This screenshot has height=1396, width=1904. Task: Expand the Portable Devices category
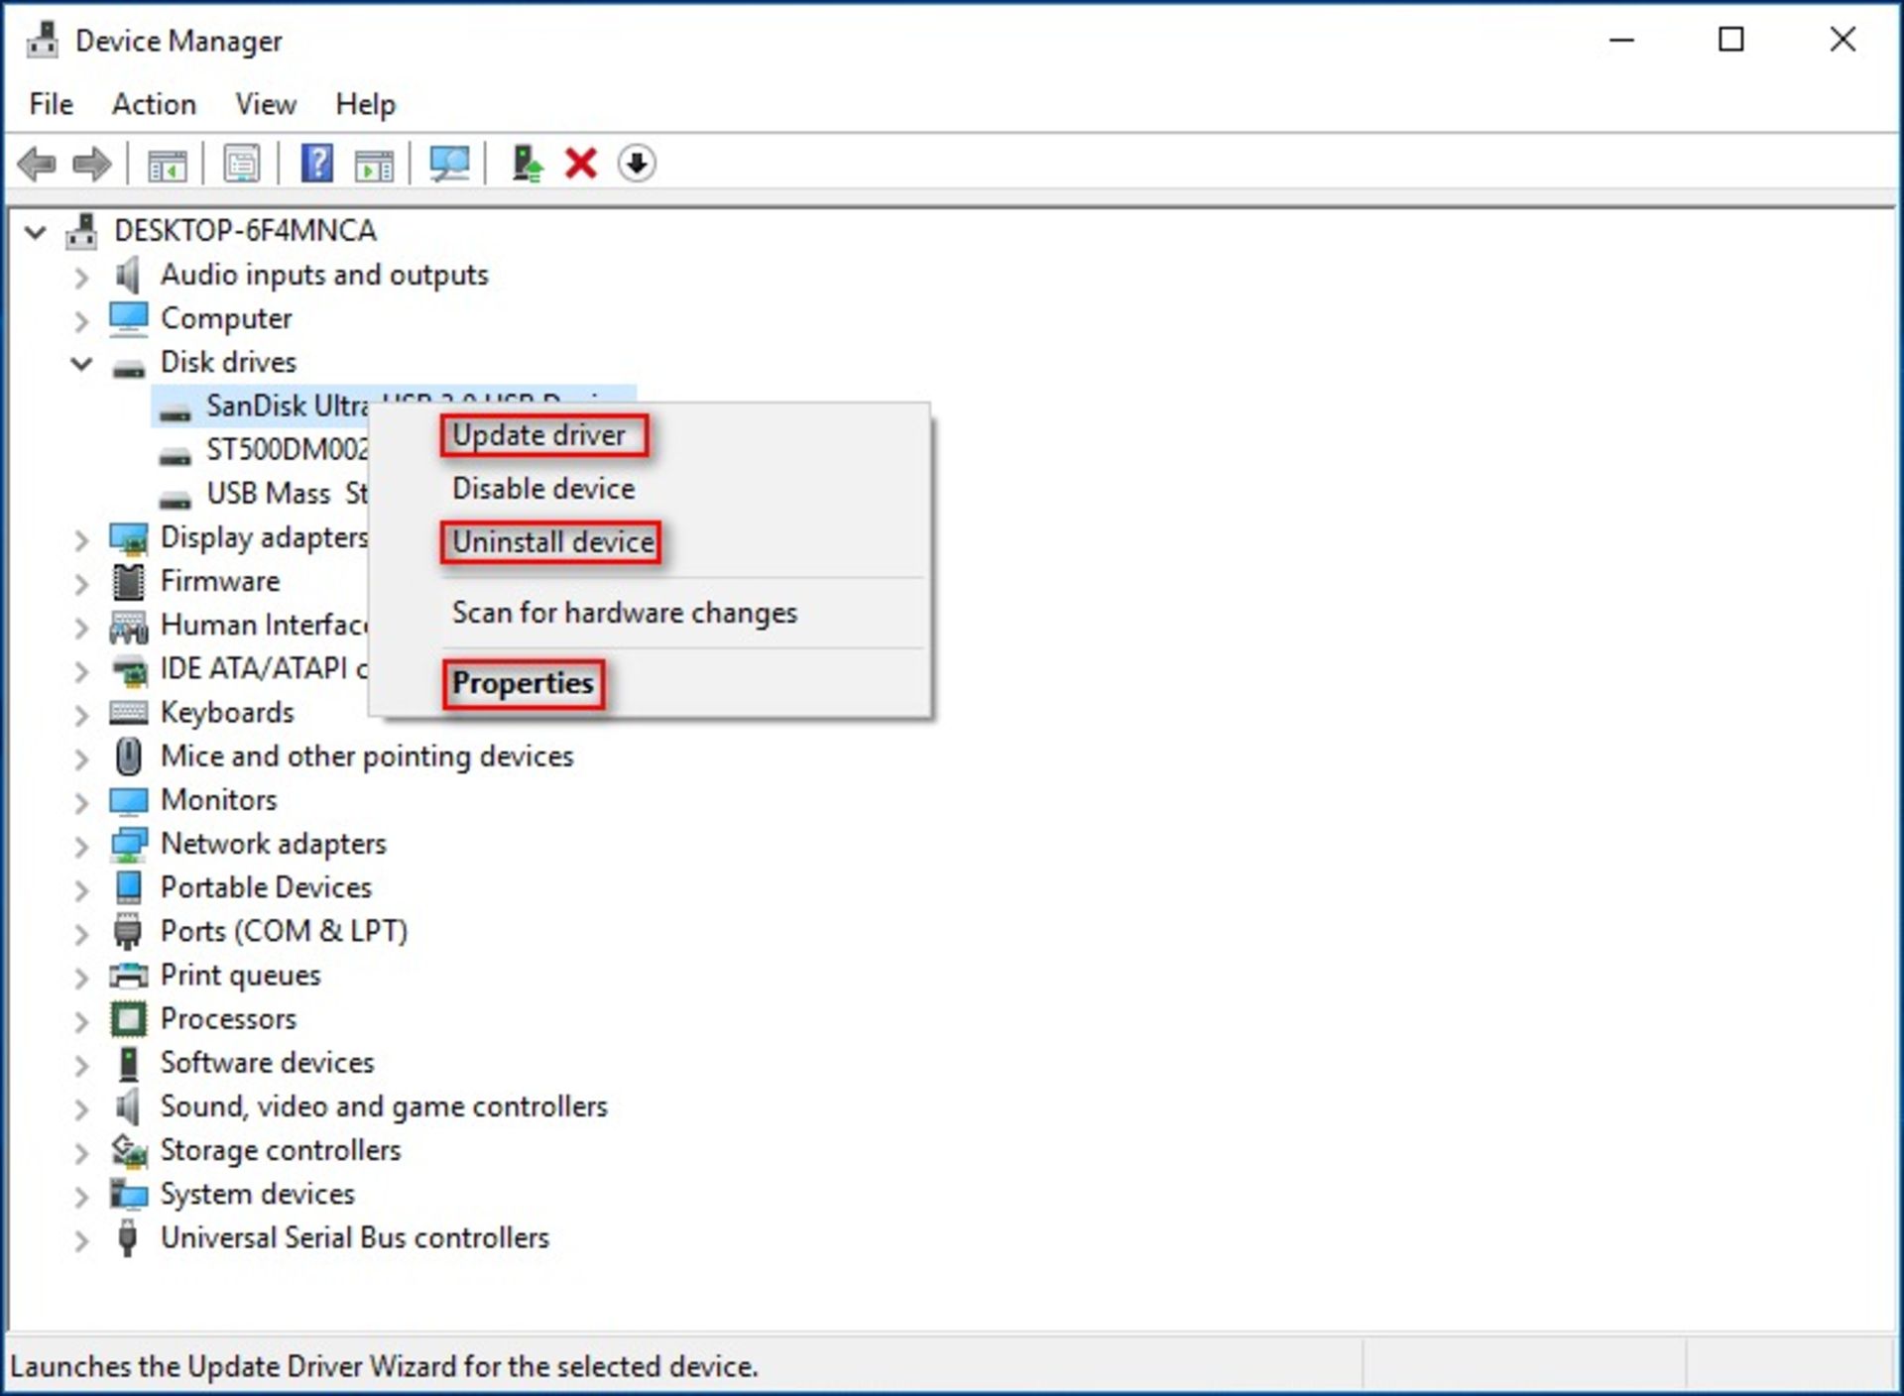(x=81, y=887)
